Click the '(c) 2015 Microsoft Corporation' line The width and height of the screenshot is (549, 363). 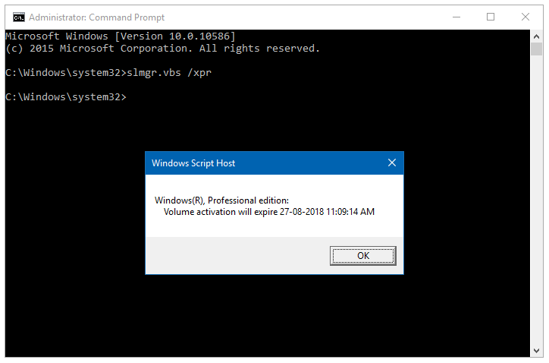tap(162, 49)
